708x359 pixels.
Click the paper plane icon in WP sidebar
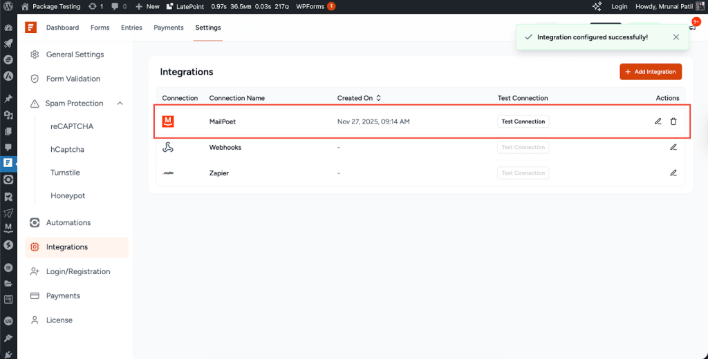coord(8,213)
